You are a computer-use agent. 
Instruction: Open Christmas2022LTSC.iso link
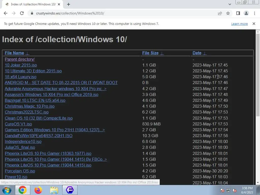point(26,112)
